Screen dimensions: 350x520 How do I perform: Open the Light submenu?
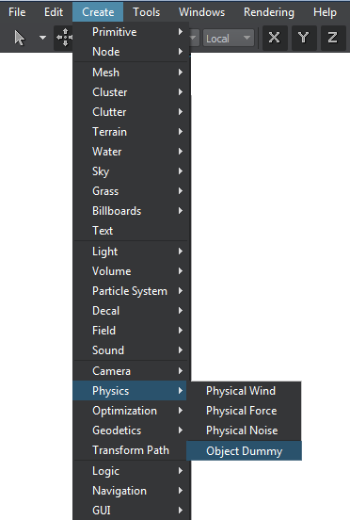click(131, 252)
